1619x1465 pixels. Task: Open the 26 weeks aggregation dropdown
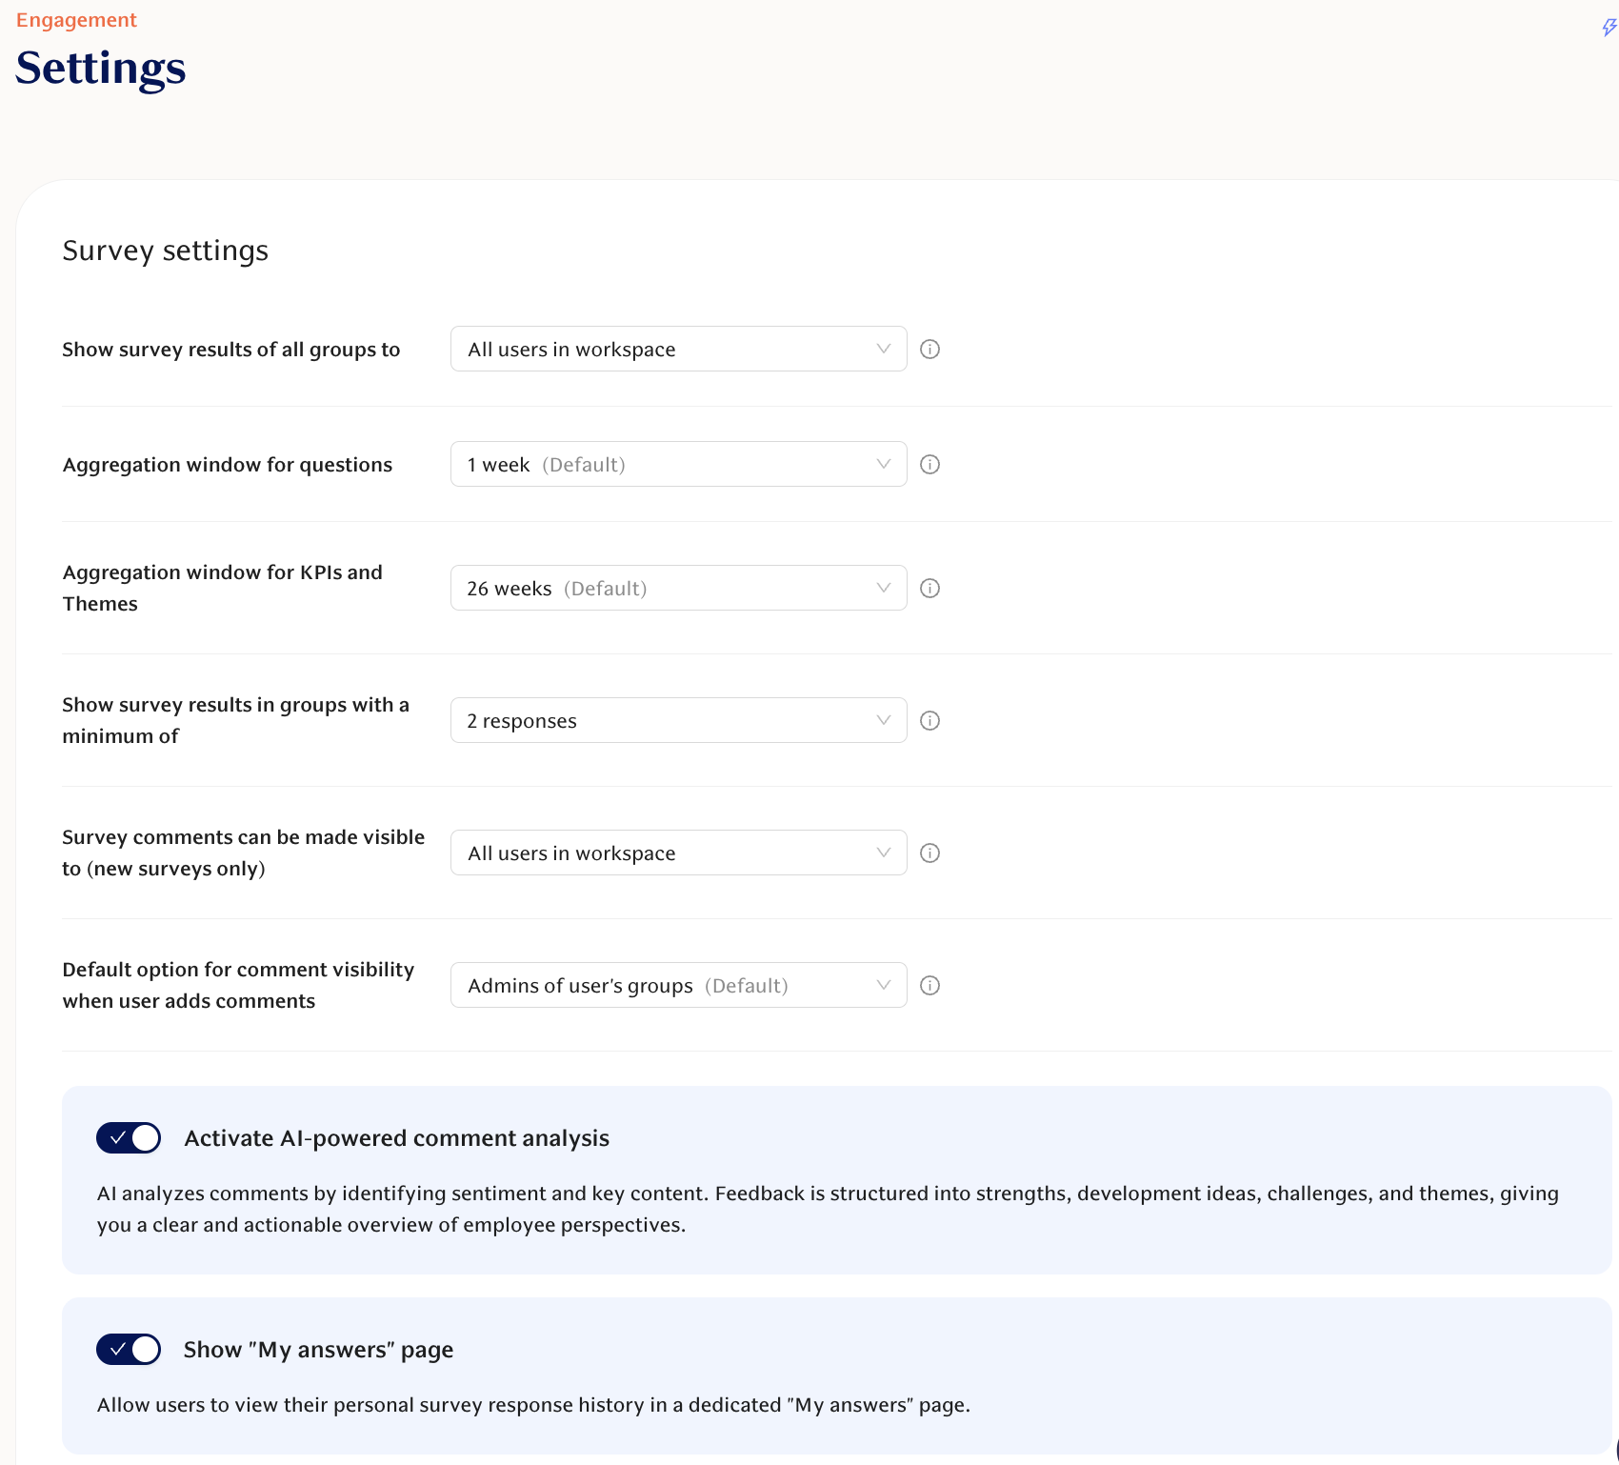click(678, 589)
